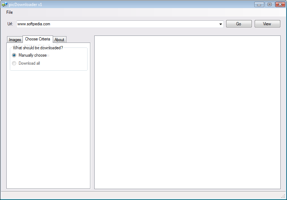This screenshot has width=287, height=200.
Task: Switch to the Images tab
Action: (15, 40)
